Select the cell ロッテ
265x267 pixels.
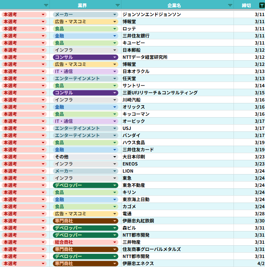click(x=177, y=29)
